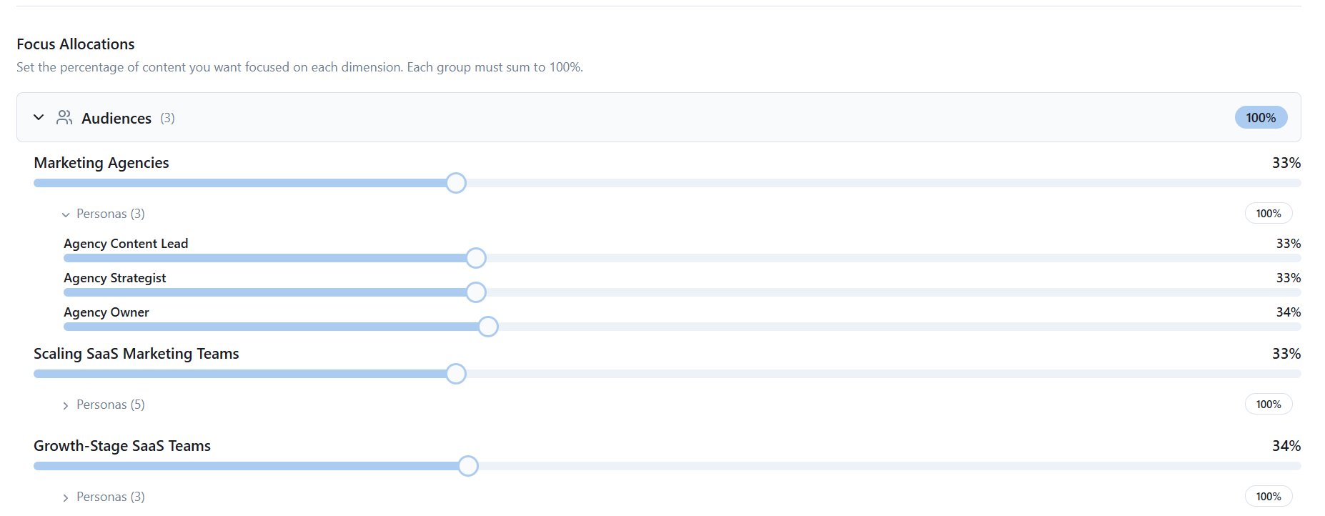Screen dimensions: 1325x516
Task: Click the 100% badge for Marketing Agencies personas
Action: (1268, 213)
